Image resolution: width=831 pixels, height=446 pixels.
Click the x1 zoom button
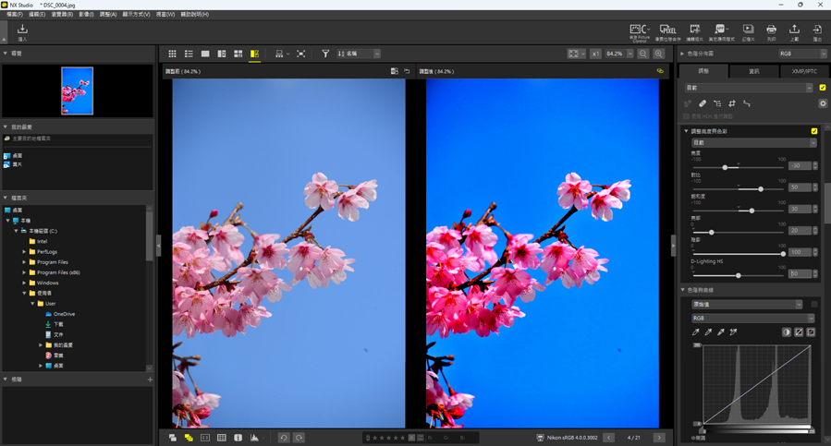tap(596, 54)
